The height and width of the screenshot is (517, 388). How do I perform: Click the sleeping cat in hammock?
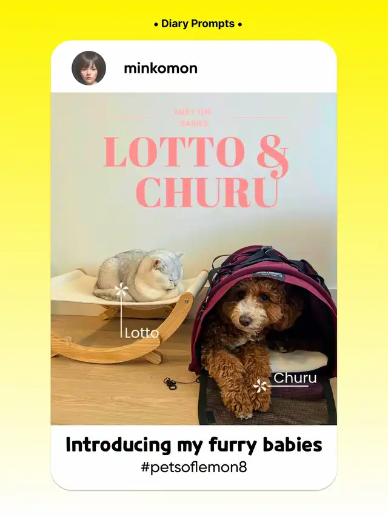139,276
